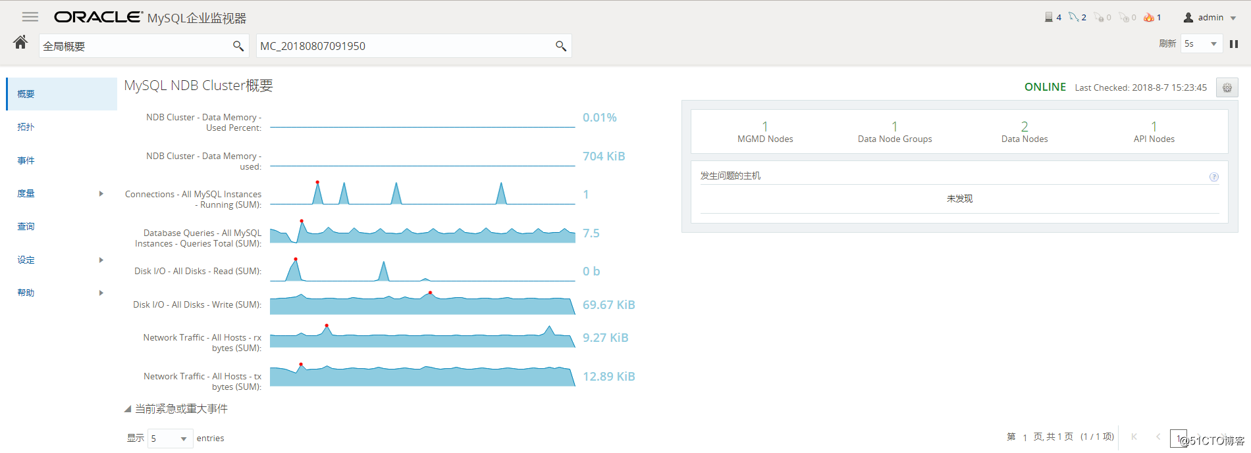Click the MySQL NDB Cluster概要 heading
This screenshot has height=453, width=1251.
point(198,85)
